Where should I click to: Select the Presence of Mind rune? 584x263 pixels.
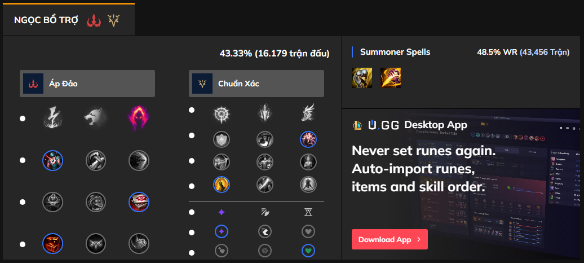pyautogui.click(x=308, y=139)
